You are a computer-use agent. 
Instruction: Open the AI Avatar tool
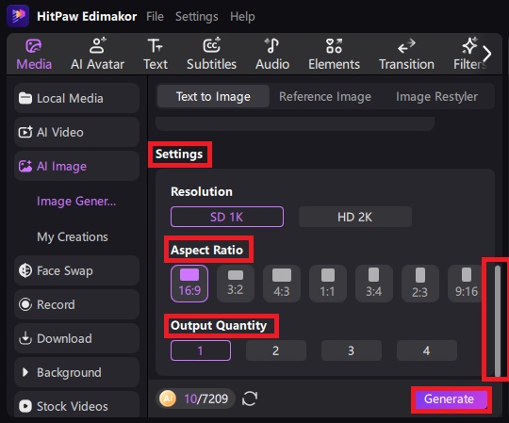(97, 54)
